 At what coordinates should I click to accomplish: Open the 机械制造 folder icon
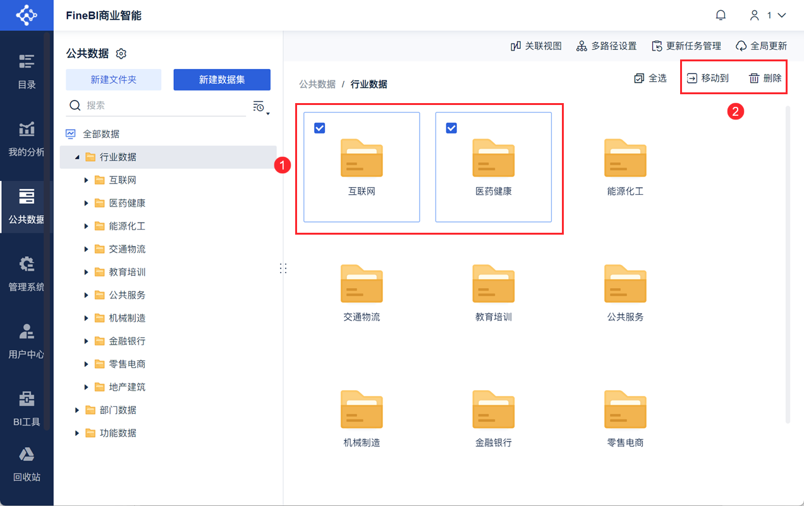point(362,409)
